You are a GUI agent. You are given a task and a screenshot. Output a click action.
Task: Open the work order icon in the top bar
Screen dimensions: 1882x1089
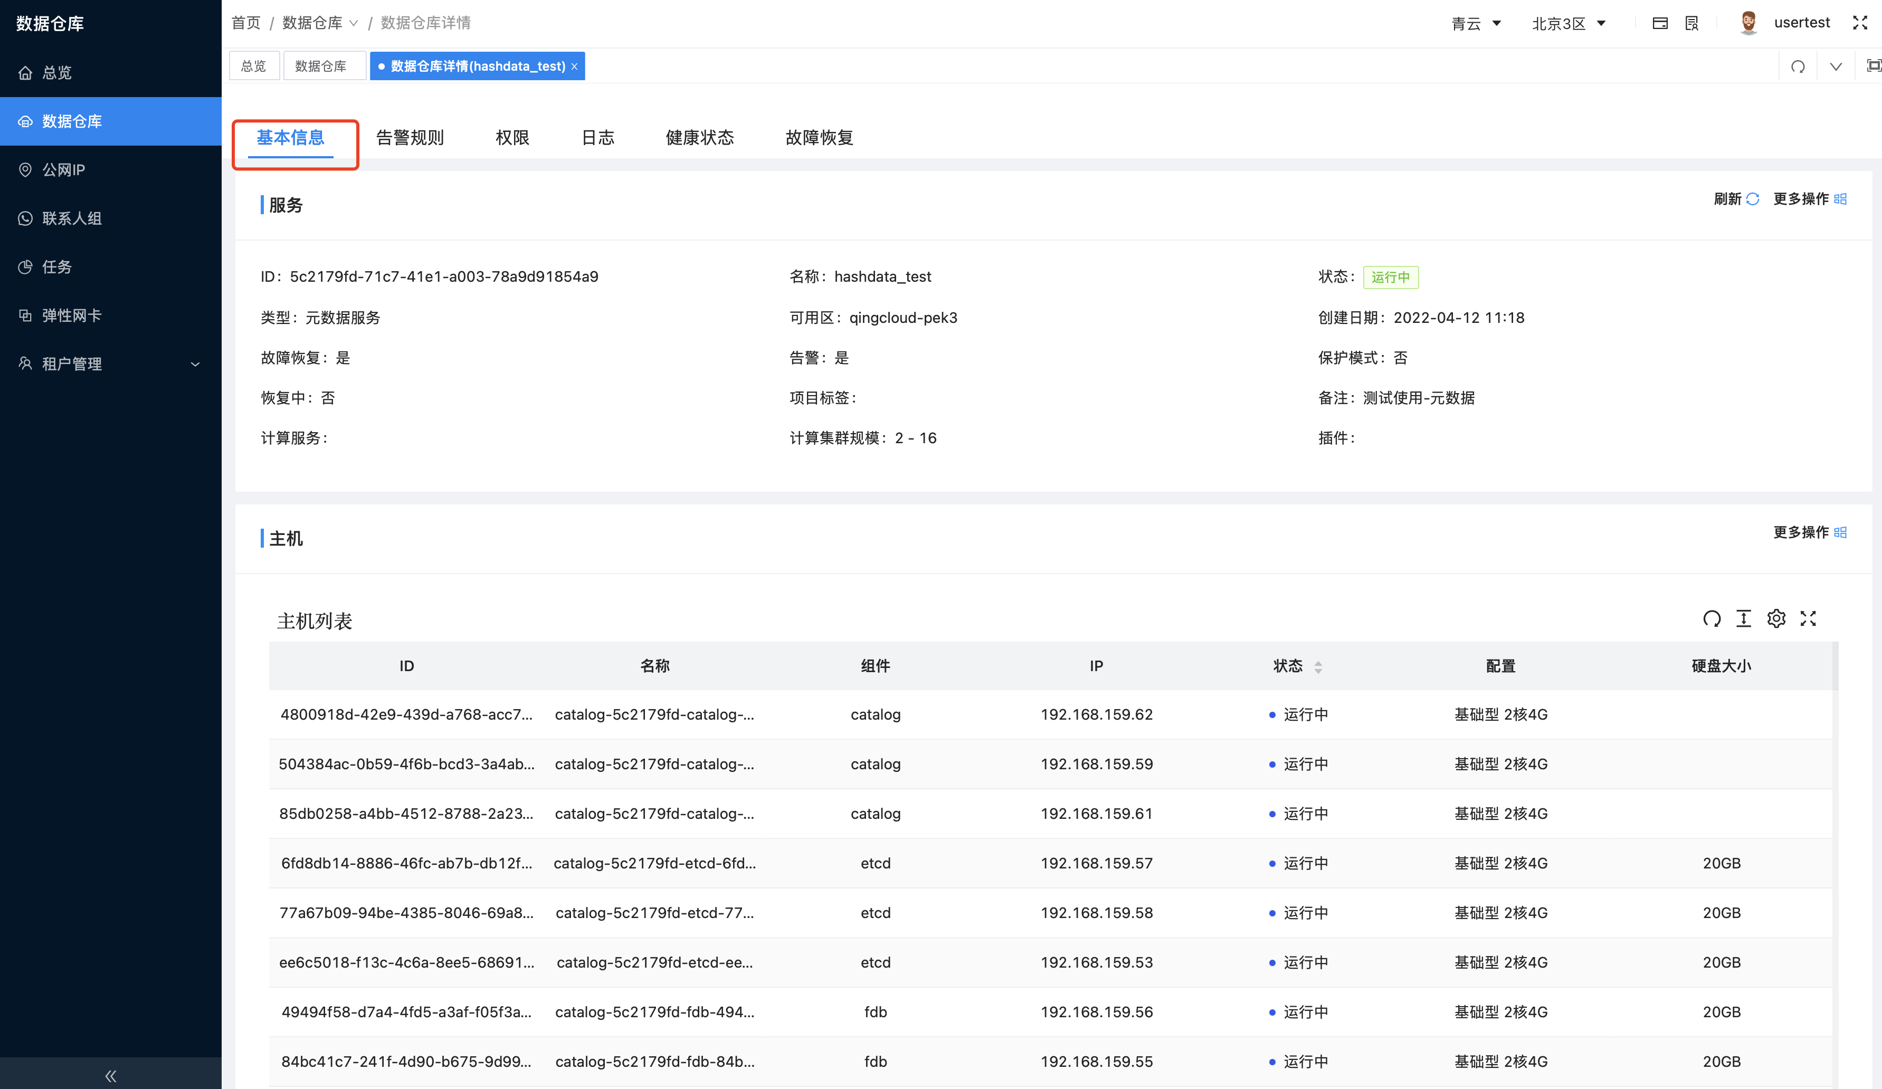[1691, 23]
